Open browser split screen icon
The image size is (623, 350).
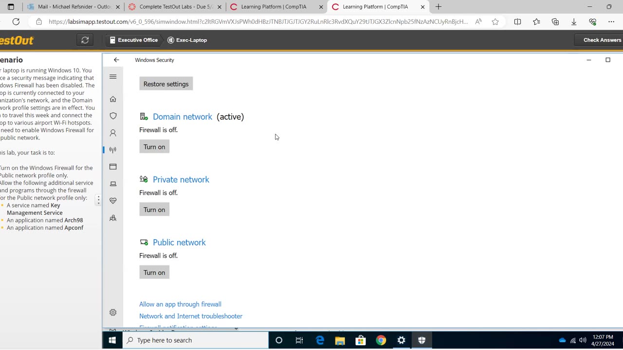pyautogui.click(x=517, y=22)
